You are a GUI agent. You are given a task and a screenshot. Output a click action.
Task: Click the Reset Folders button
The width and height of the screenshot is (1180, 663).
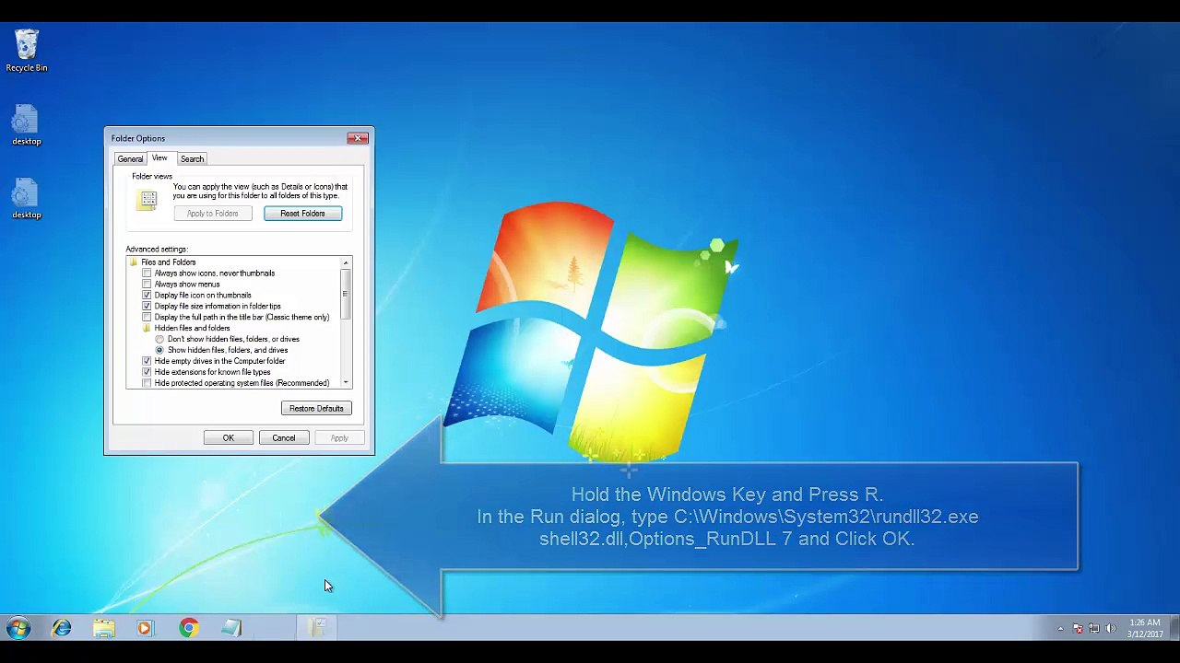point(302,214)
